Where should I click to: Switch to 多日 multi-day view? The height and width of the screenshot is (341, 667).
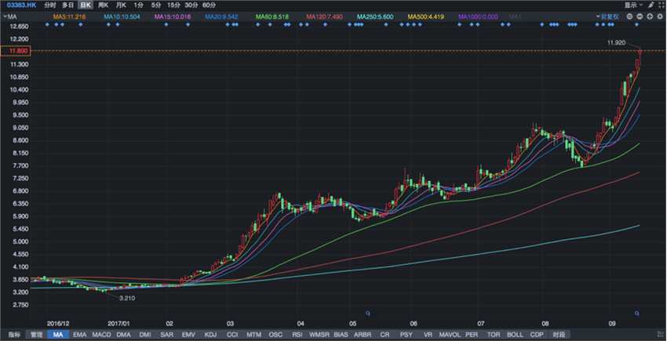(67, 5)
